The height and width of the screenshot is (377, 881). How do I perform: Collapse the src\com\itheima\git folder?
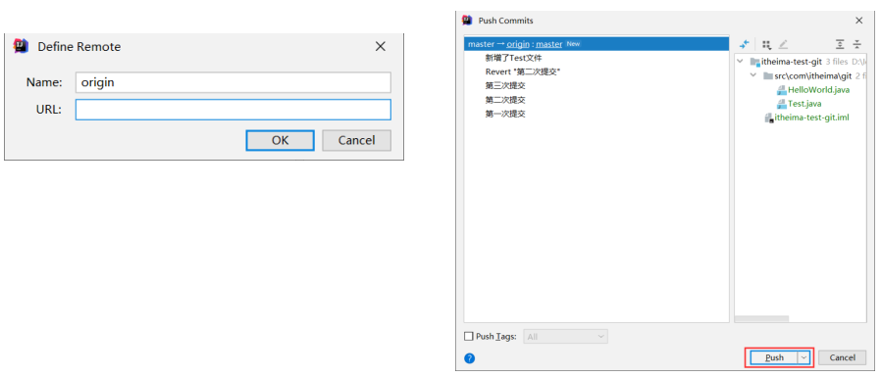(x=753, y=75)
